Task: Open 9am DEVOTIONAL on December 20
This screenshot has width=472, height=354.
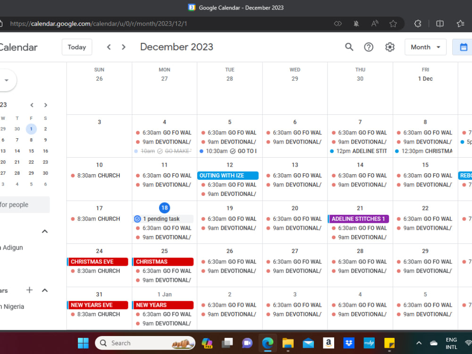Action: [294, 228]
